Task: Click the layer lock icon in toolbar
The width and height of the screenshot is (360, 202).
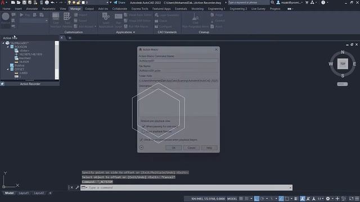Action: tap(79, 2)
